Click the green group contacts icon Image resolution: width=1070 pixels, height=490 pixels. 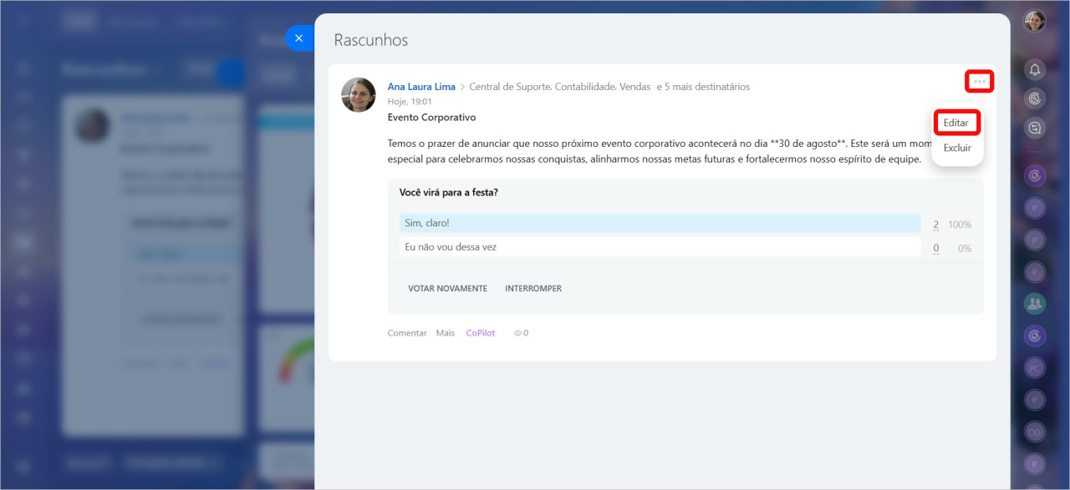(1035, 304)
